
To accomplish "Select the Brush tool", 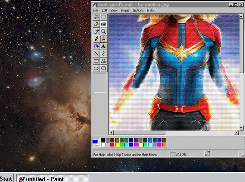I will 103,39.
